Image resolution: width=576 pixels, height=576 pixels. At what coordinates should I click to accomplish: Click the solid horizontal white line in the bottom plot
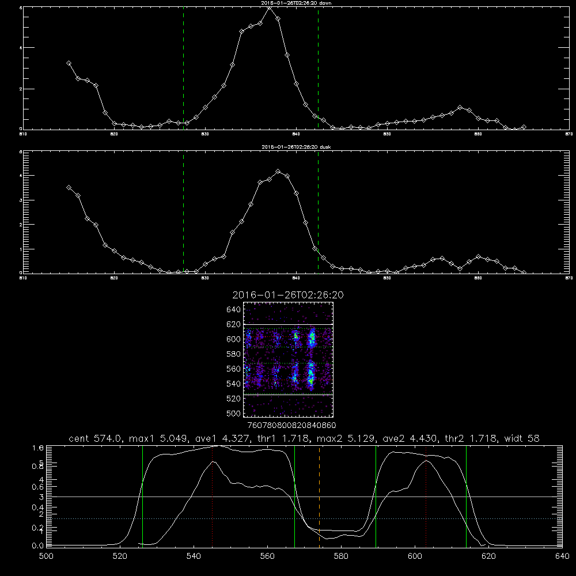click(304, 497)
